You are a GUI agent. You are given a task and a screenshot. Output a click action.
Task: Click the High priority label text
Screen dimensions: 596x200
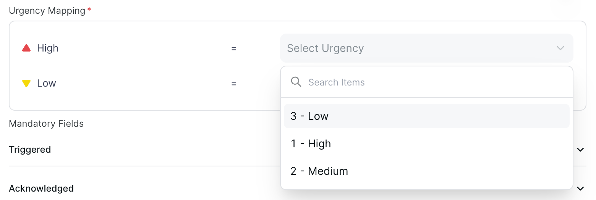pos(48,48)
